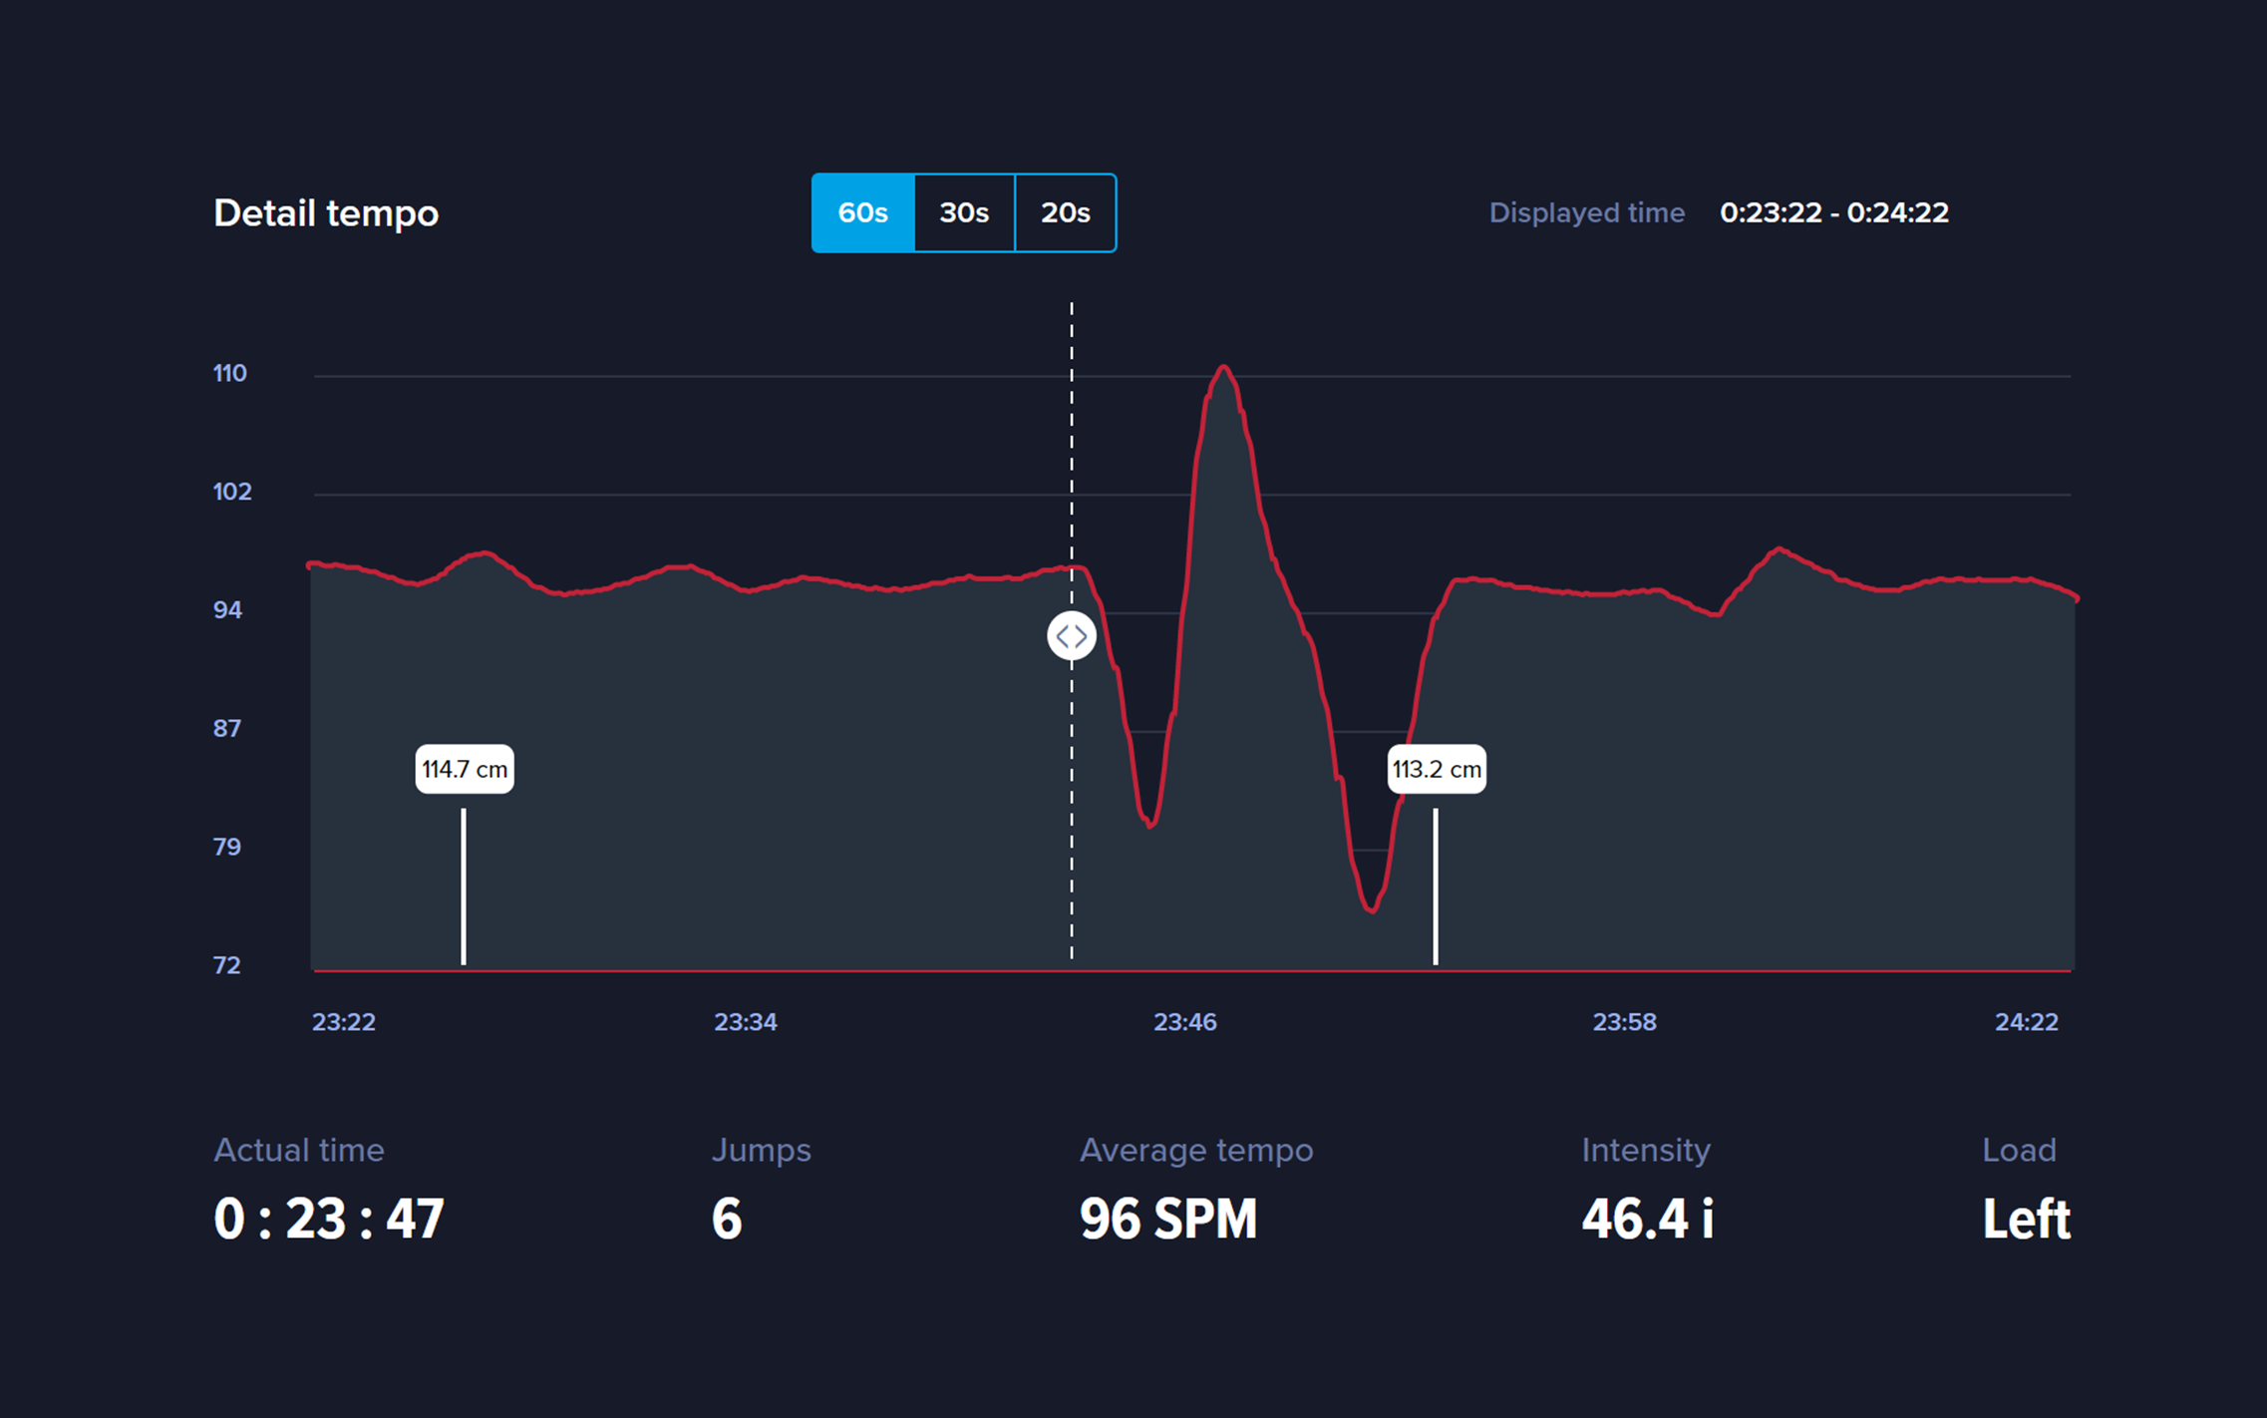
Task: Click the Load value Left
Action: coord(2026,1219)
